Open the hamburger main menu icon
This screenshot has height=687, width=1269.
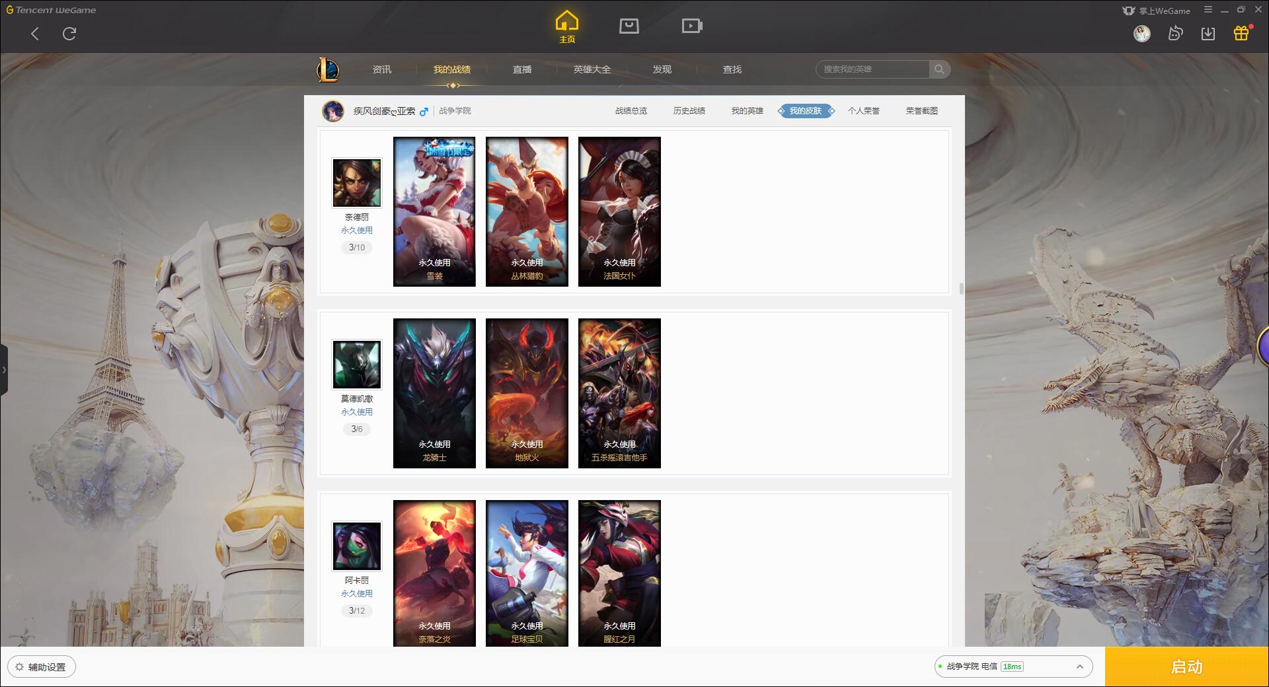1208,10
